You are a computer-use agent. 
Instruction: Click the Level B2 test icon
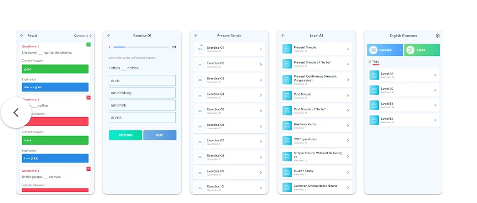point(374,120)
